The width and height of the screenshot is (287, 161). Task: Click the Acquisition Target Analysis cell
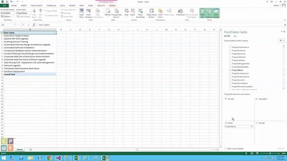point(30,36)
